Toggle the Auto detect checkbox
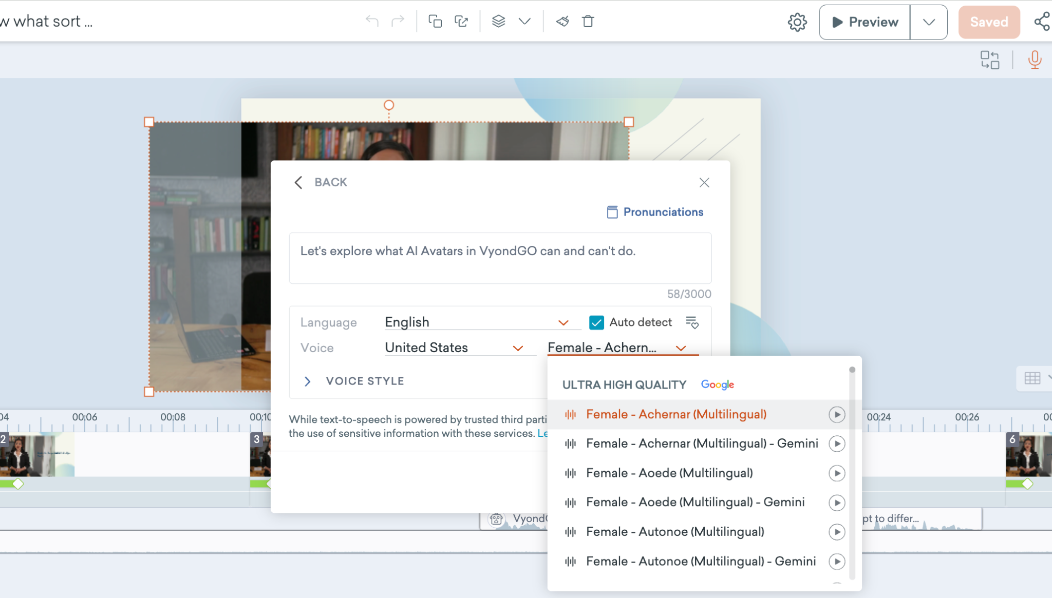This screenshot has width=1052, height=598. pos(596,322)
